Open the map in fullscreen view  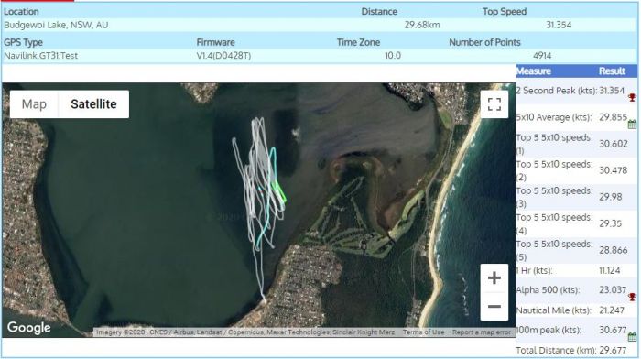pos(494,103)
